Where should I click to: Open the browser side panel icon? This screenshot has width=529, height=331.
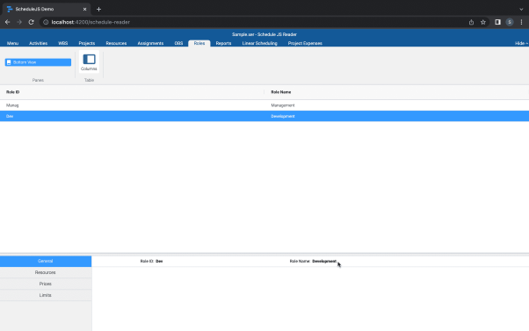coord(497,22)
